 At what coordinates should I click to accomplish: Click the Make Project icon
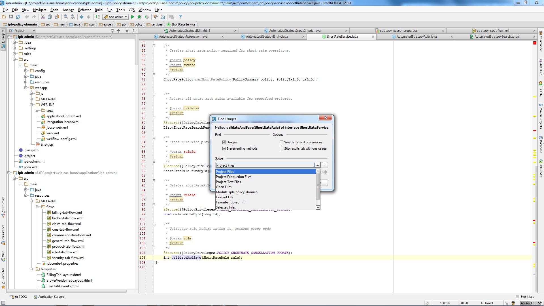click(x=97, y=17)
